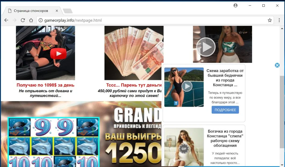Reload the current page
This screenshot has width=285, height=167.
pyautogui.click(x=23, y=20)
